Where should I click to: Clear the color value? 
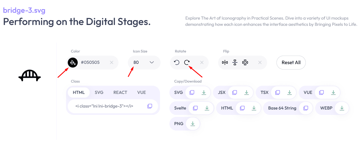pyautogui.click(x=112, y=62)
